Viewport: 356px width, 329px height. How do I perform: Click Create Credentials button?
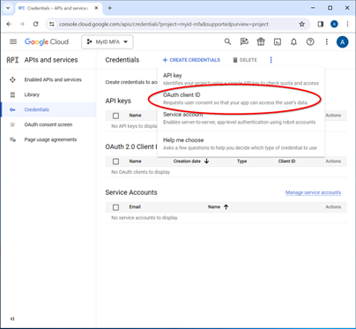[191, 60]
